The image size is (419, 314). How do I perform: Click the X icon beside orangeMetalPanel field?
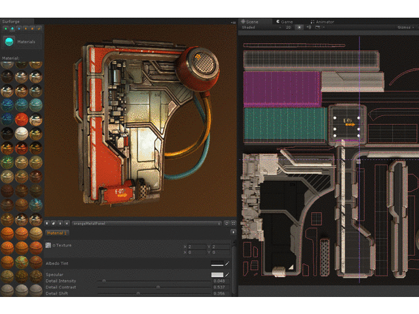pos(67,223)
